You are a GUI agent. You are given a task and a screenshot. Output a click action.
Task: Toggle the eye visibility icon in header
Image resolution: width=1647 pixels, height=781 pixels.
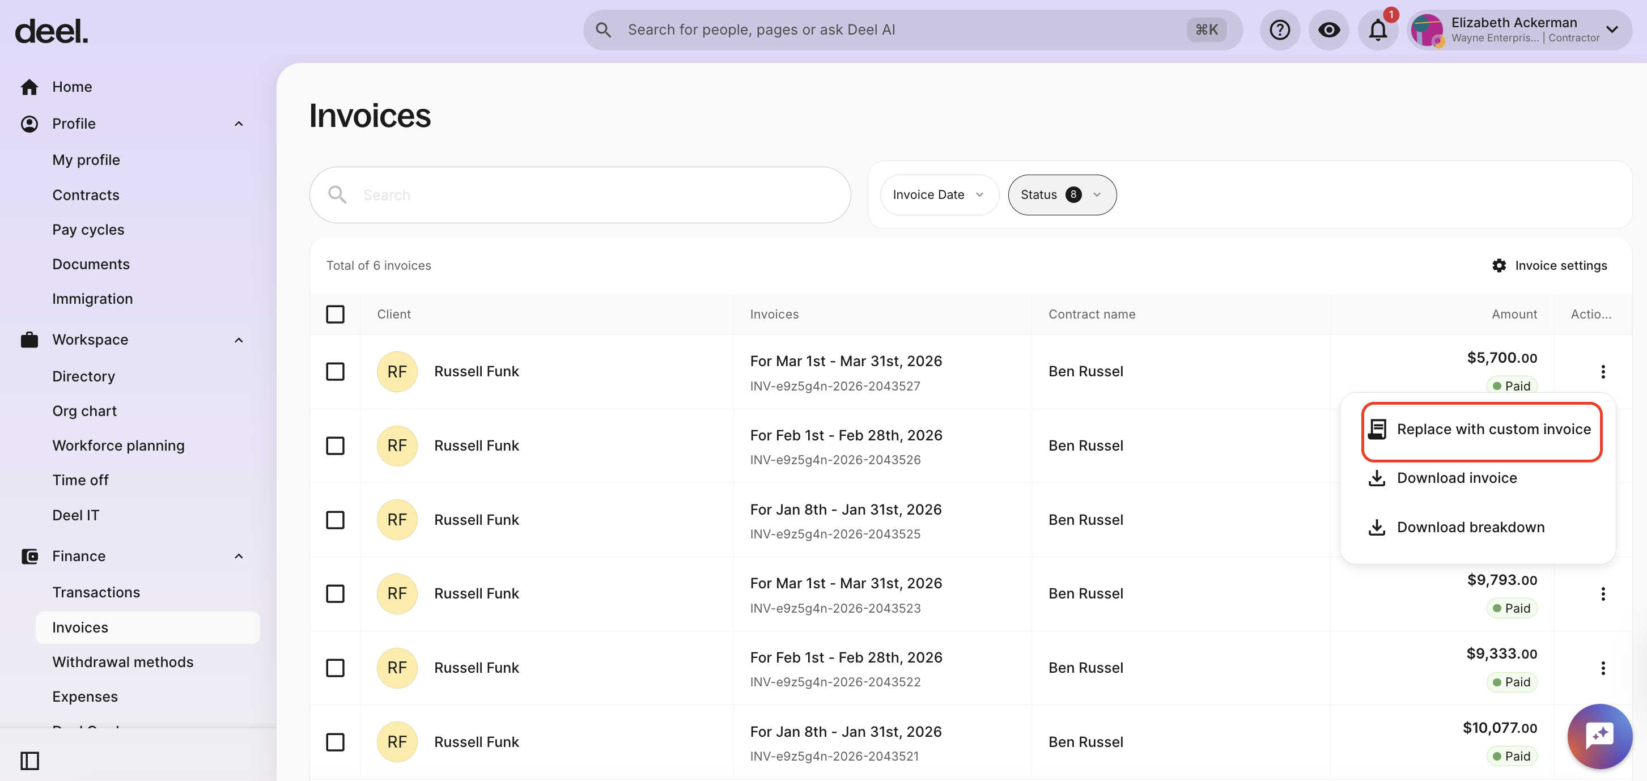(1328, 30)
